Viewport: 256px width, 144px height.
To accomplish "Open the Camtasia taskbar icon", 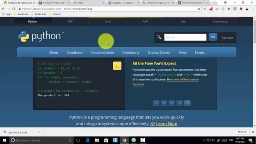I will pos(143,140).
